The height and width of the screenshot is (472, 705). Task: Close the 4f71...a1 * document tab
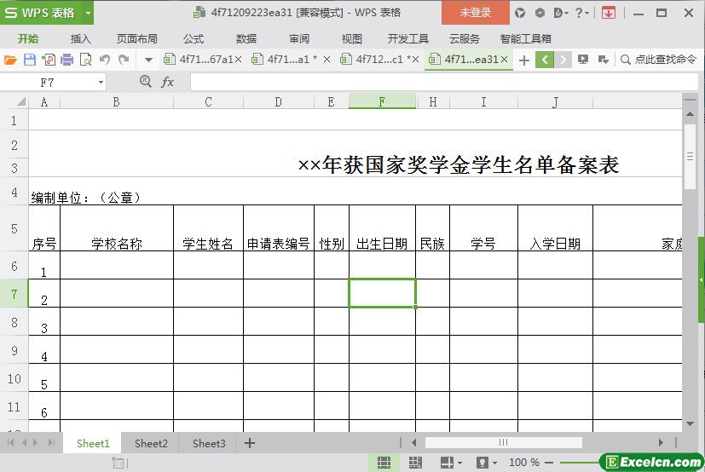tap(326, 60)
